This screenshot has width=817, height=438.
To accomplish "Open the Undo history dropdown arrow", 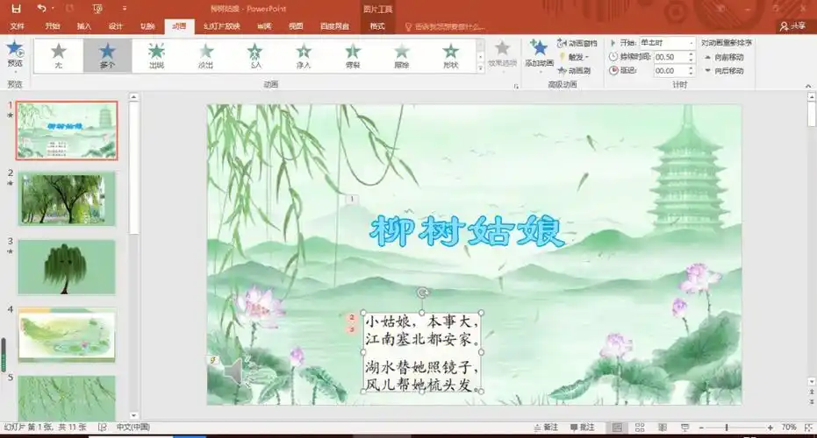I will 54,9.
